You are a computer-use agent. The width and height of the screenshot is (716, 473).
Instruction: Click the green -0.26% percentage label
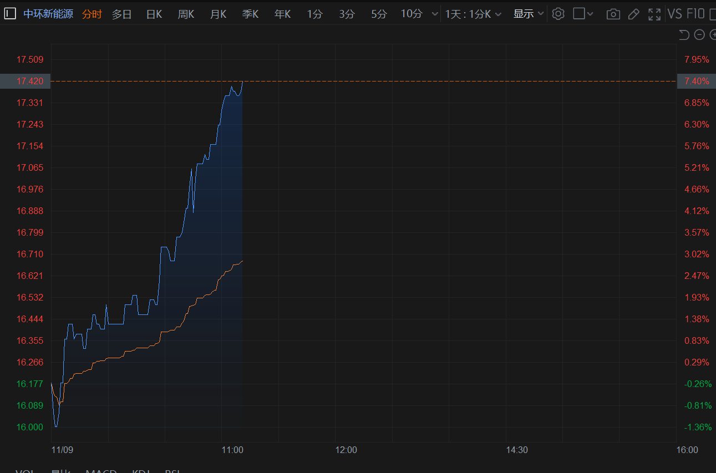pyautogui.click(x=698, y=384)
